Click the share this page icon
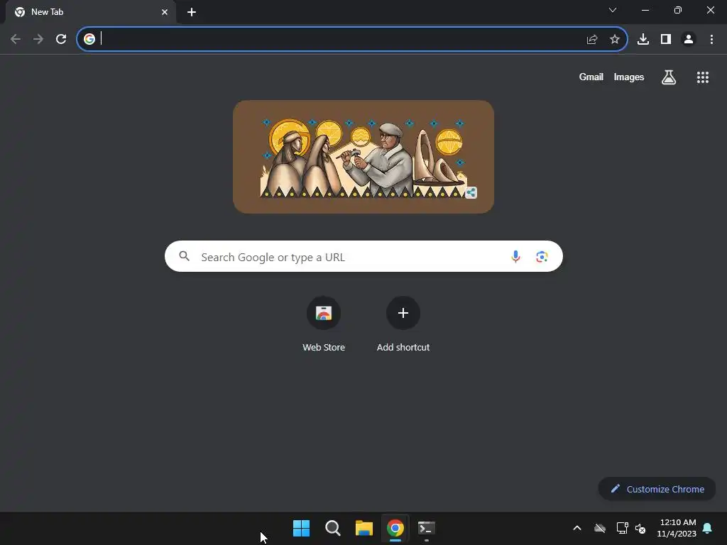727x545 pixels. click(592, 40)
